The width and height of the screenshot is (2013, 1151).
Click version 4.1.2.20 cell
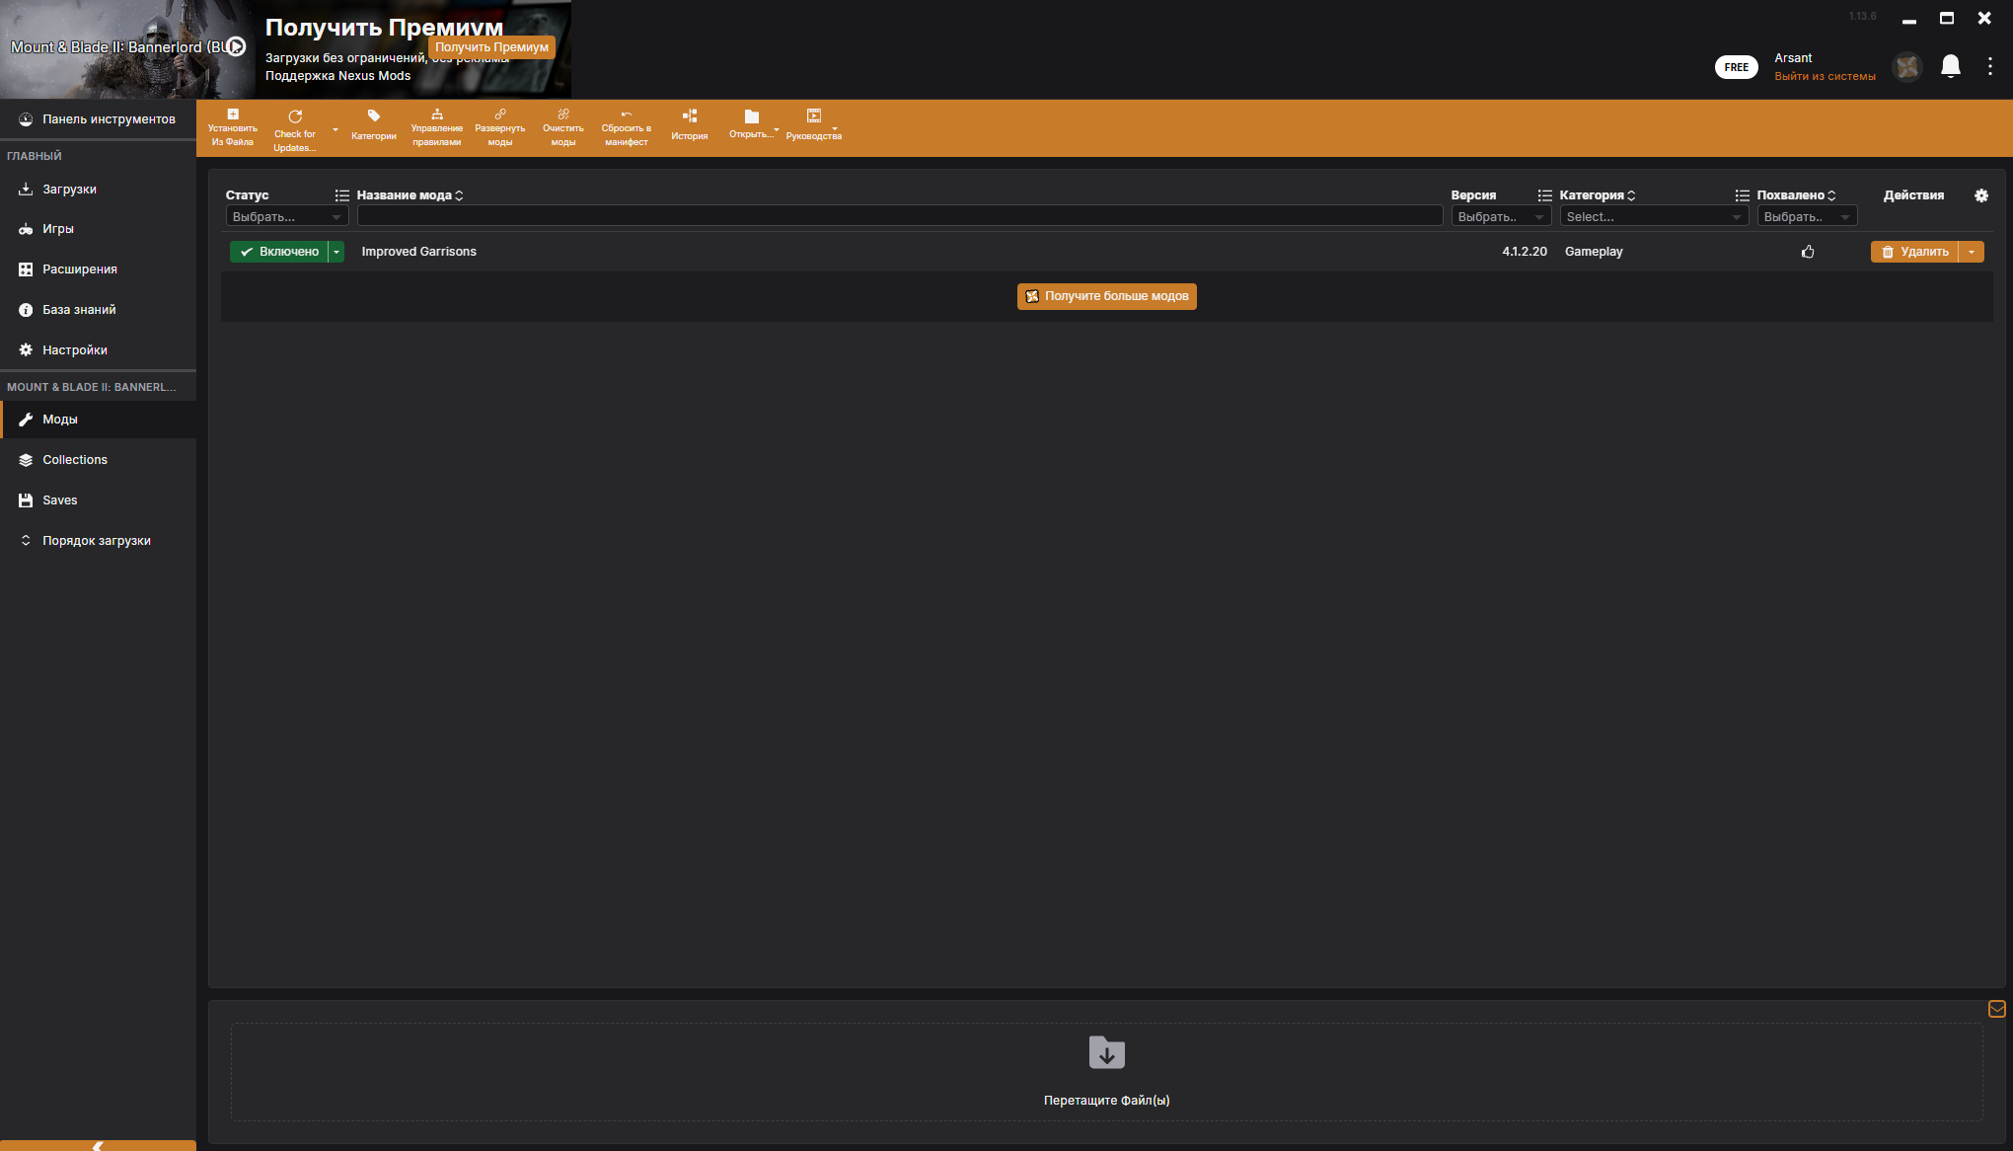(x=1525, y=252)
